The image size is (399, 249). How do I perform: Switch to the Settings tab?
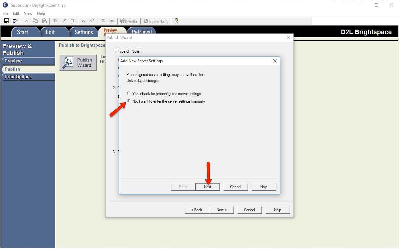[83, 32]
